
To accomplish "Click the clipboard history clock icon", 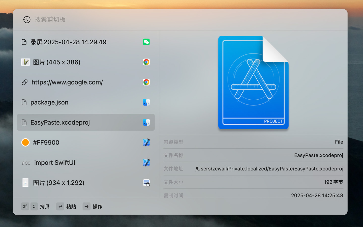I will click(26, 19).
